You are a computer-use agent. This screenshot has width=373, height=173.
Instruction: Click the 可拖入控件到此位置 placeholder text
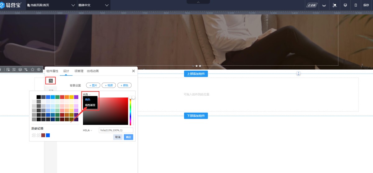[196, 94]
